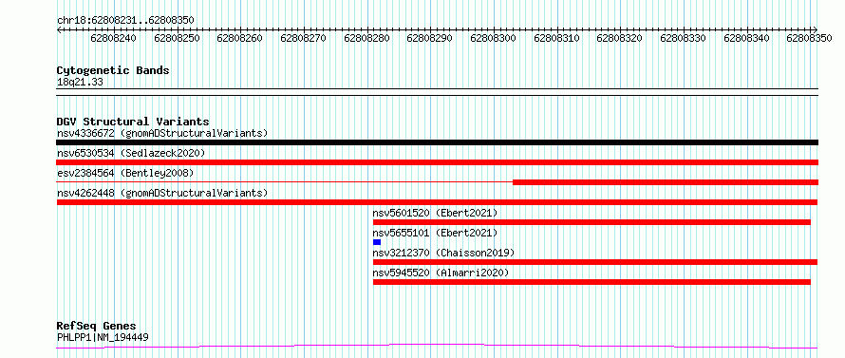Click the chr18:62808231..62808350 region label

pos(125,20)
